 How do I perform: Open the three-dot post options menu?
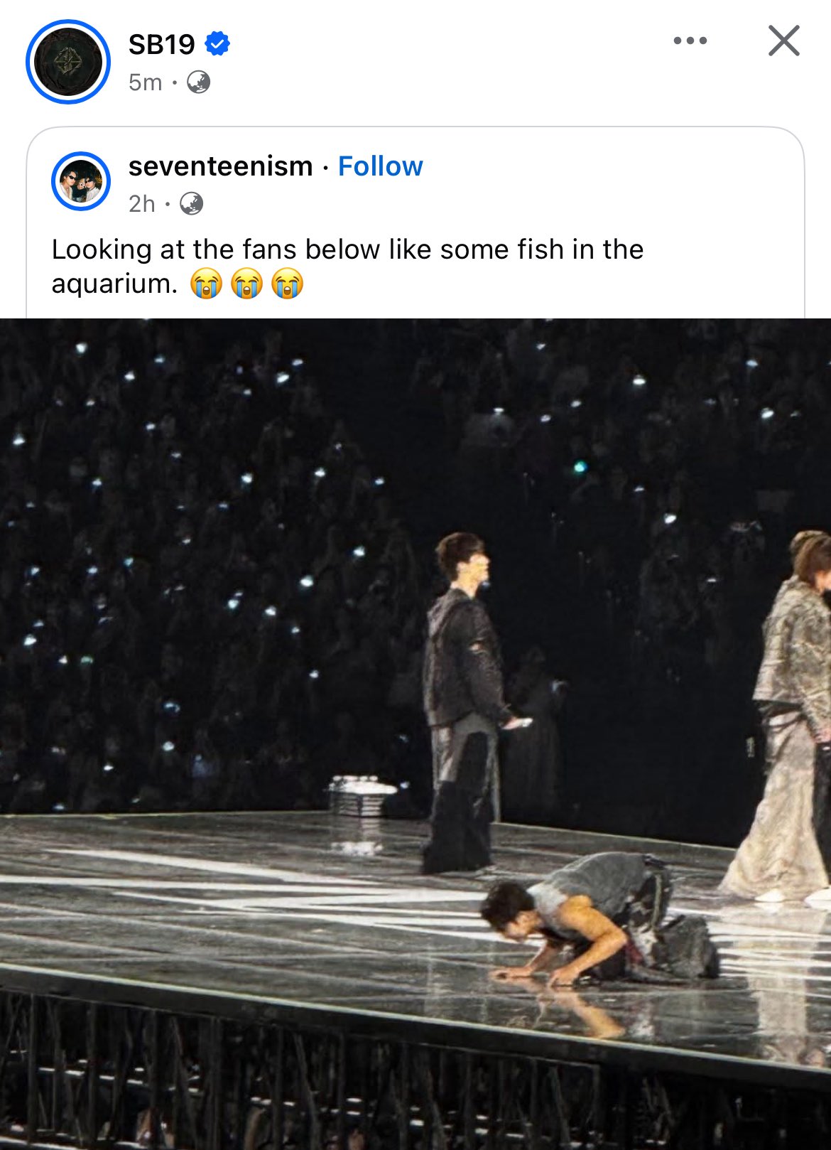pos(690,41)
